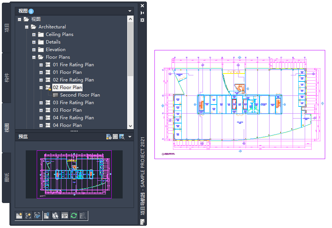The image size is (332, 228).
Task: Click the tree vertical scrollbar thumb
Action: click(131, 49)
